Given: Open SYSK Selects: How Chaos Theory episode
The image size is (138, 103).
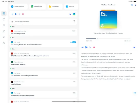Looking at the screenshot, I should (x=43, y=55).
